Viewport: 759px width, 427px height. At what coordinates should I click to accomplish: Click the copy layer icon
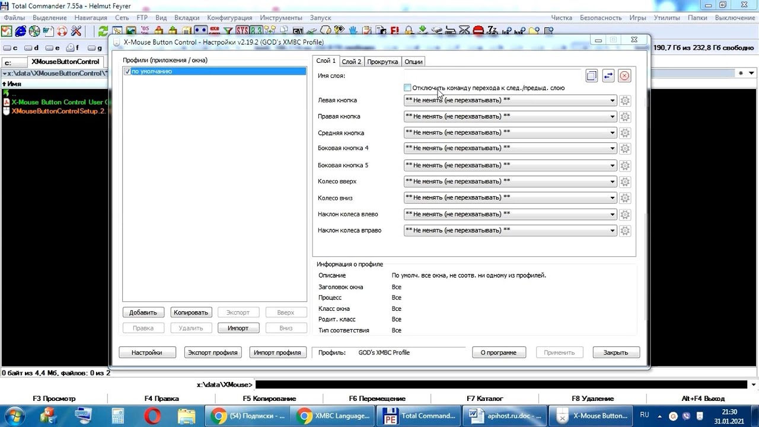tap(591, 75)
